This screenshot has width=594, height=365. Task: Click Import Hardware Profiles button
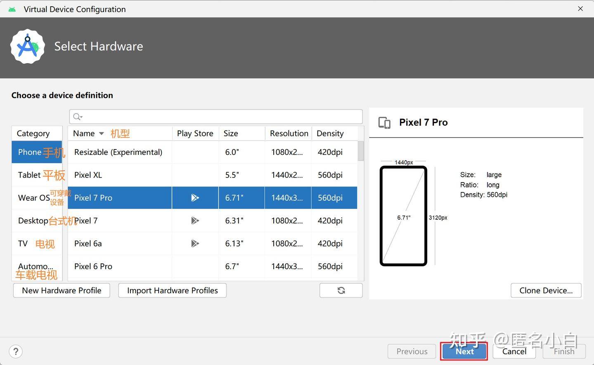point(172,290)
